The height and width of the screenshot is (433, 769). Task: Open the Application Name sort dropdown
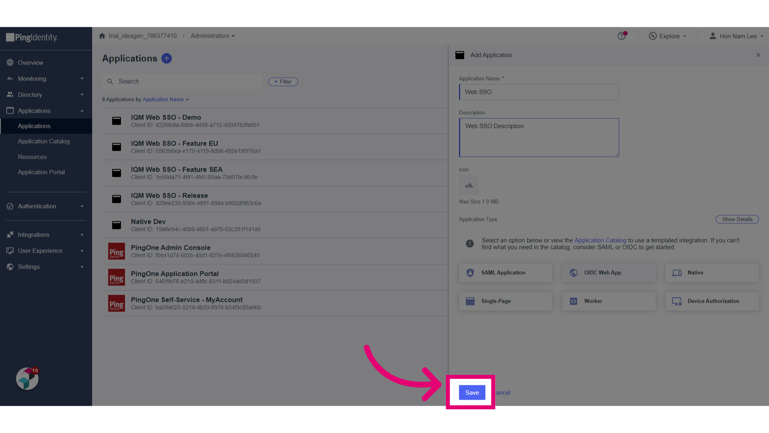(166, 99)
